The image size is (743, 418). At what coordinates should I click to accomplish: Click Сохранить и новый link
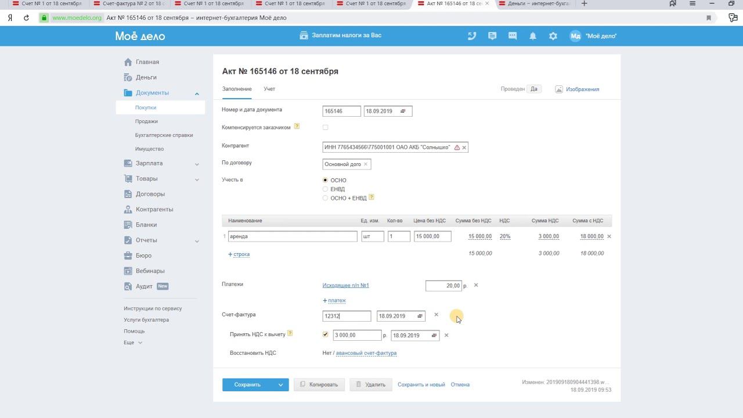[421, 384]
